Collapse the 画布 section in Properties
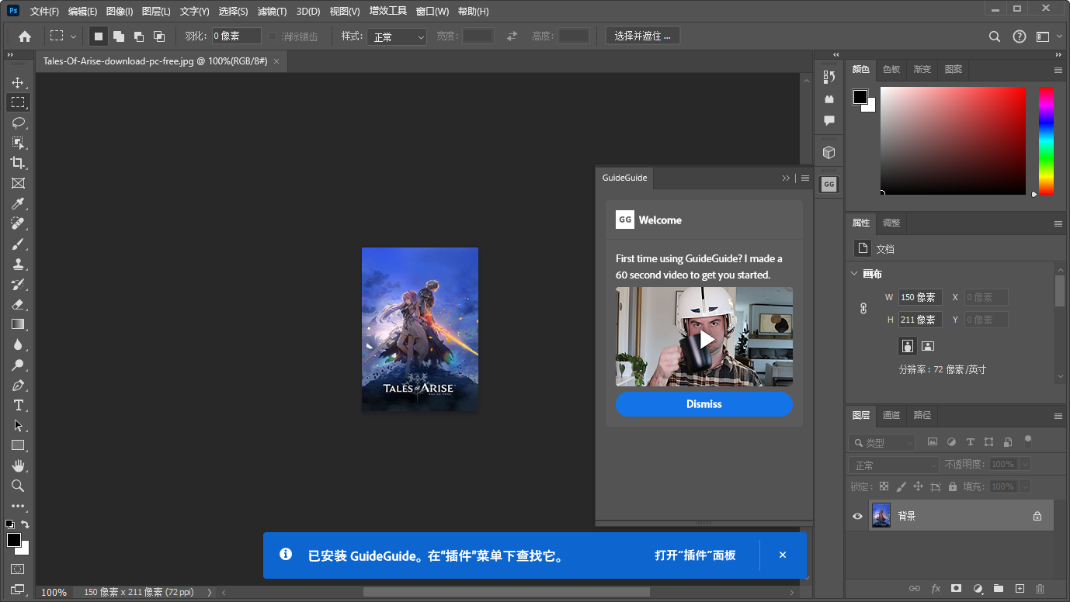The image size is (1070, 602). pos(853,273)
